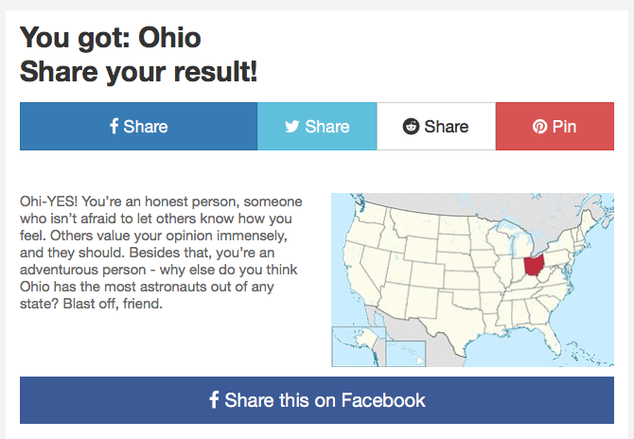Click the 'Ohi-YES!' description paragraph
634x439 pixels.
tap(161, 254)
